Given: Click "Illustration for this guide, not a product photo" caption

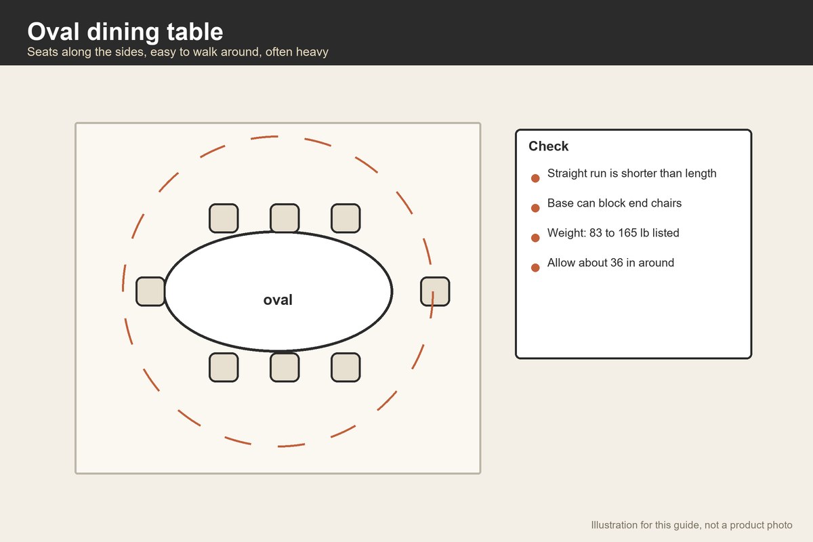Looking at the screenshot, I should tap(692, 525).
